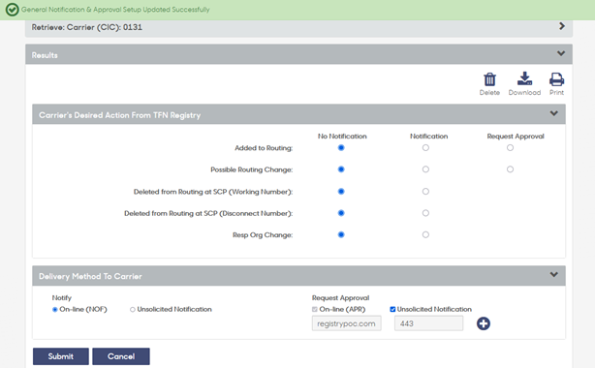Expand the Retrieve Carrier (CIC) section arrow
This screenshot has height=368, width=595.
(x=562, y=26)
